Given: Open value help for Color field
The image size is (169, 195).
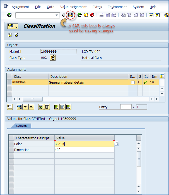Looking at the screenshot, I should pyautogui.click(x=117, y=144).
